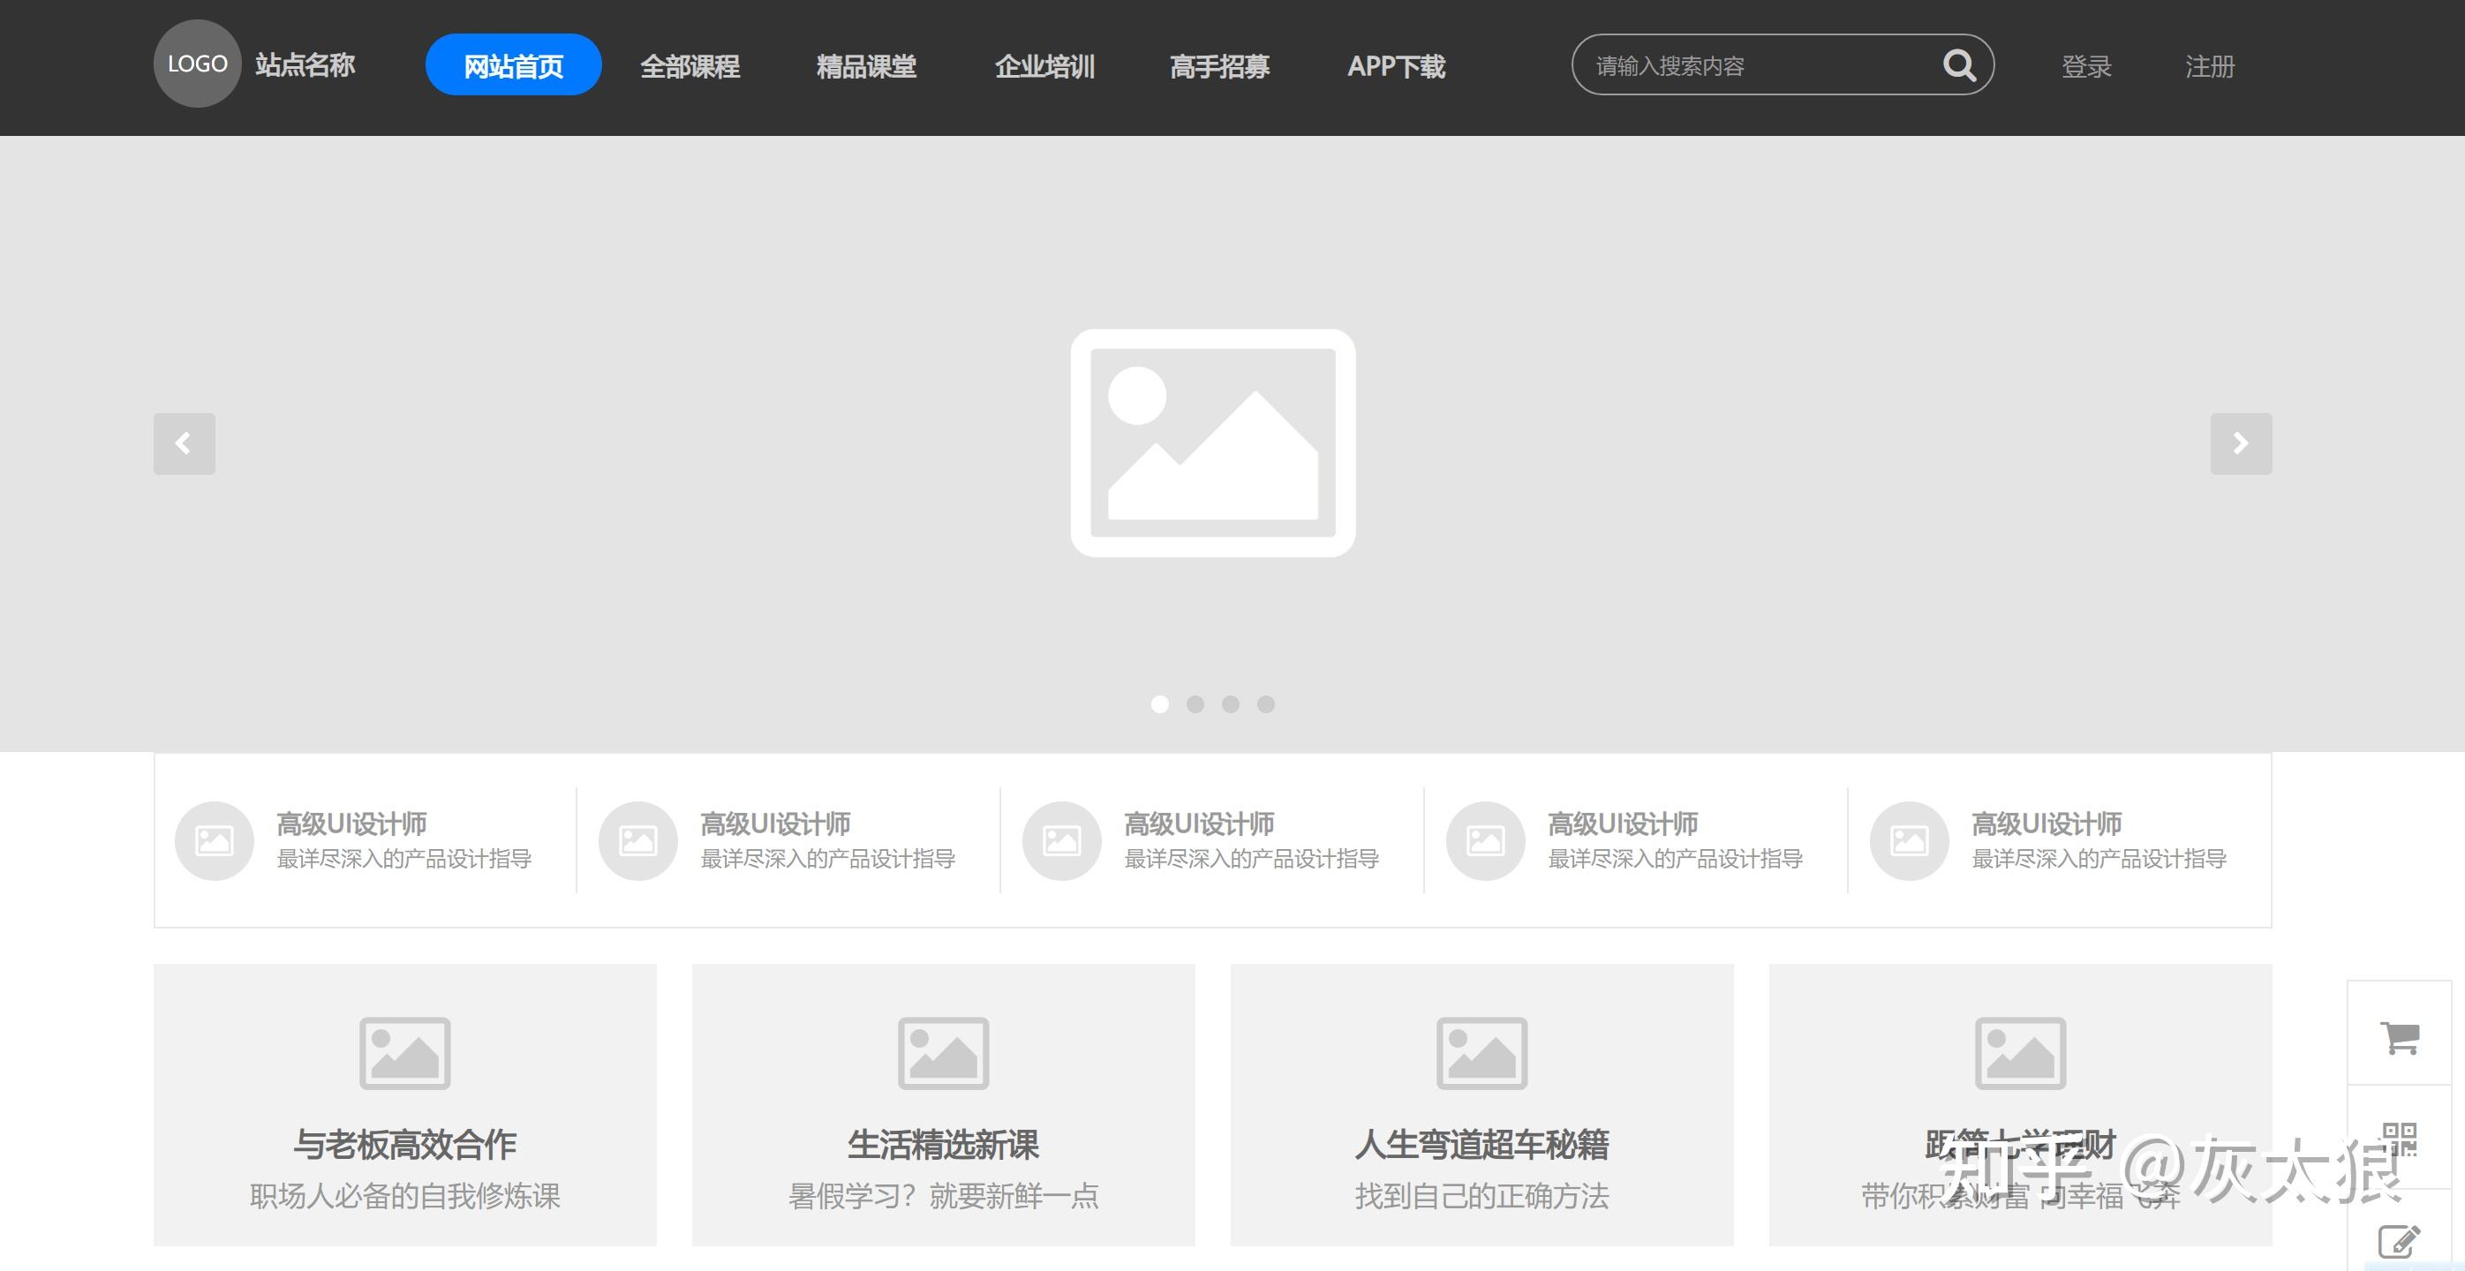The height and width of the screenshot is (1271, 2465).
Task: Activate the first carousel indicator dot
Action: click(1160, 705)
